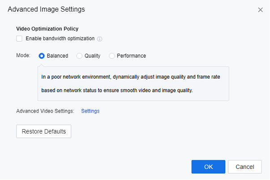The width and height of the screenshot is (270, 180).
Task: Open the Advanced Video Settings link
Action: click(90, 111)
